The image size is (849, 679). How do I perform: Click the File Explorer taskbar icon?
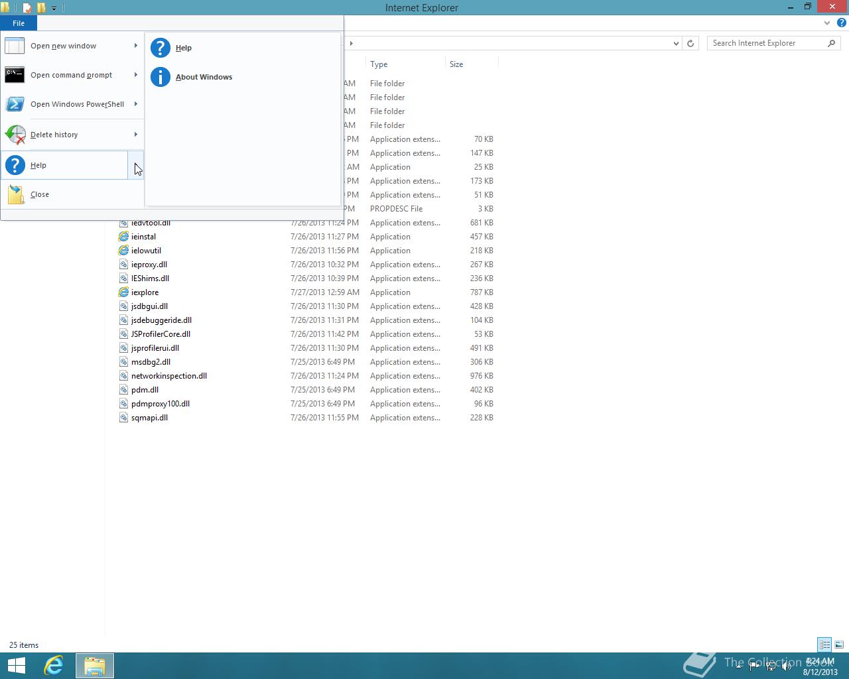click(95, 666)
